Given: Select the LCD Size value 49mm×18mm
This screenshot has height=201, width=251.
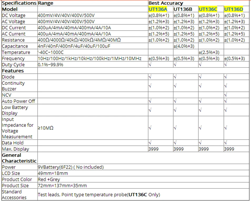Looking at the screenshot, I should (53, 173).
